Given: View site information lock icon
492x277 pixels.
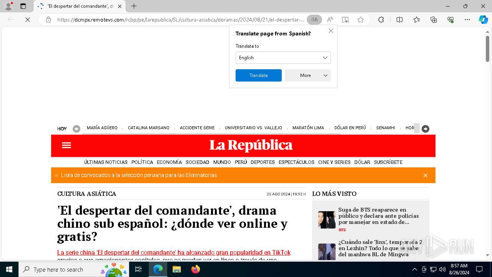Looking at the screenshot, I should 48,20.
